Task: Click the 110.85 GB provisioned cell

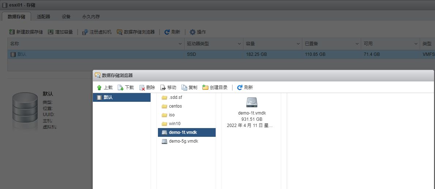Action: tap(315, 54)
